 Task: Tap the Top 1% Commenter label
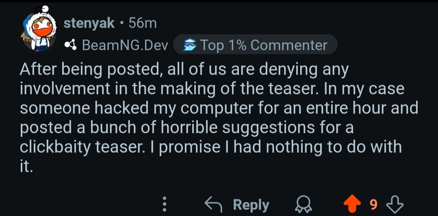point(264,45)
